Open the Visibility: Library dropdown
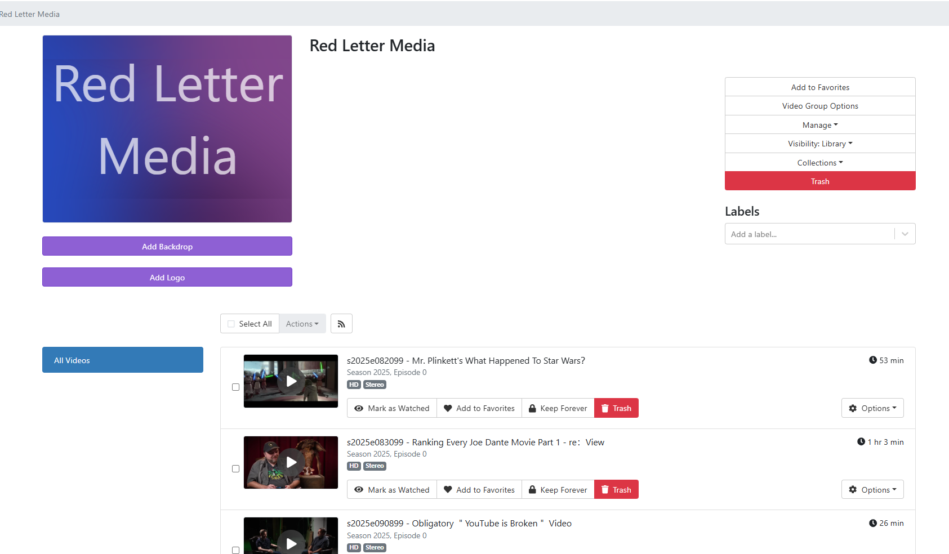 coord(819,144)
